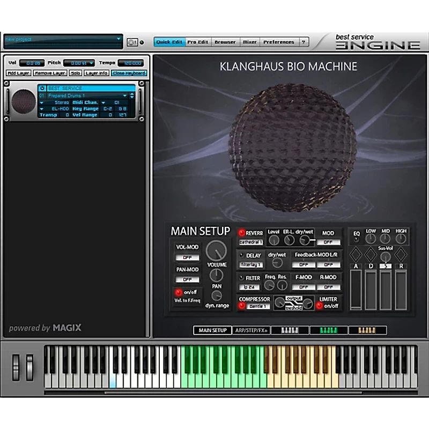429x429 pixels.
Task: Click the white keyboard page icon
Action: click(x=290, y=330)
